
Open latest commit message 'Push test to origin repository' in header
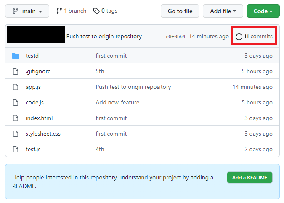[x=104, y=37]
